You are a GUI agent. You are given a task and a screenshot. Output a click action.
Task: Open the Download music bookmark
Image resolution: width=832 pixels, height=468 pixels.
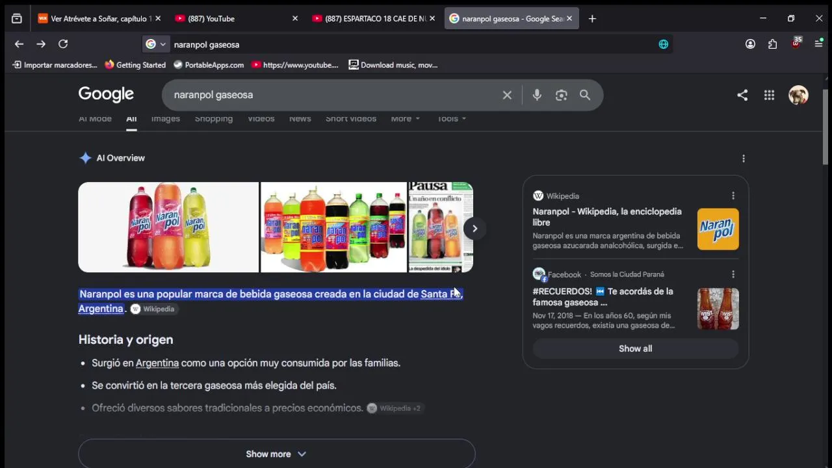[393, 65]
